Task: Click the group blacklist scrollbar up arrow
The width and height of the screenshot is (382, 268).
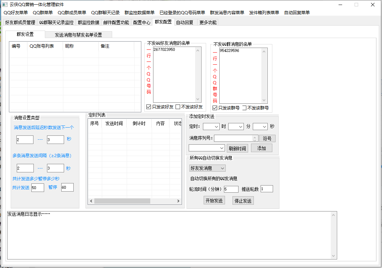Action: 264,52
